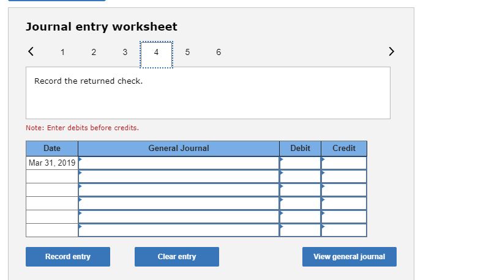Open View general journal
This screenshot has width=486, height=280.
350,256
